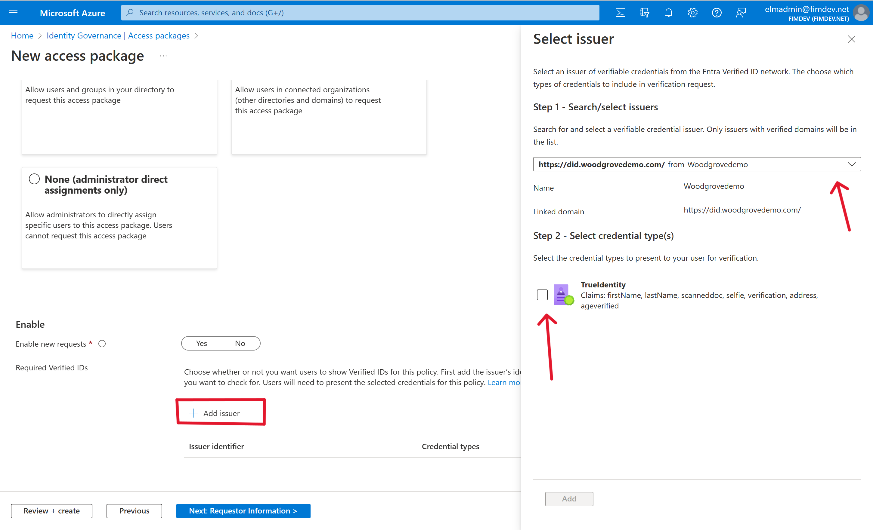Screen dimensions: 873x530
Task: Click the help question mark icon
Action: tap(717, 12)
